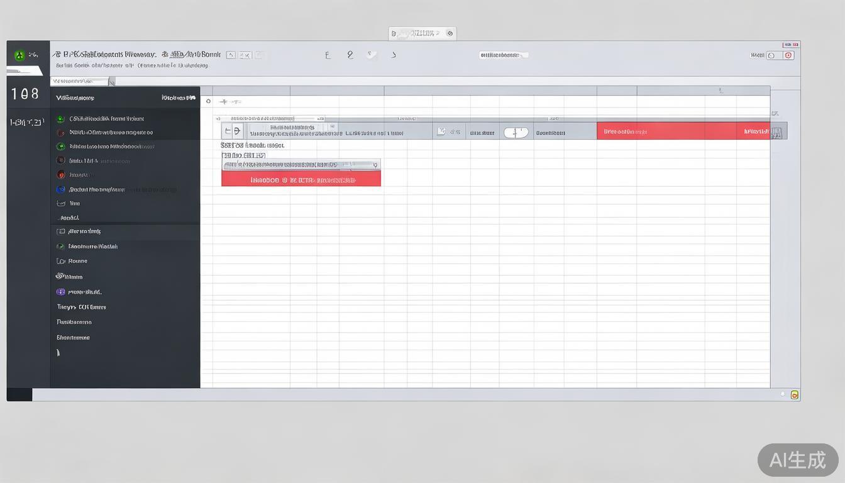Expand the right arrow in top toolbar
This screenshot has width=845, height=483.
[x=394, y=55]
